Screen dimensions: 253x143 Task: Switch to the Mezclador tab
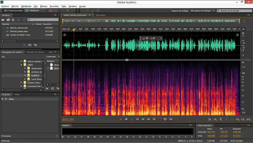click(x=101, y=15)
